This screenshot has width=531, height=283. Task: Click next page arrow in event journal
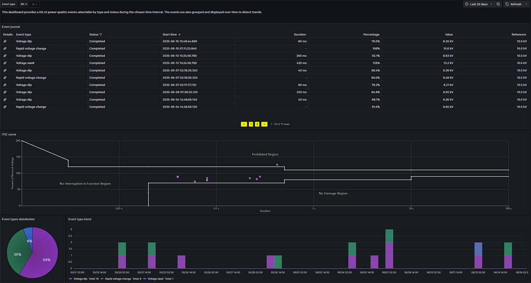264,124
